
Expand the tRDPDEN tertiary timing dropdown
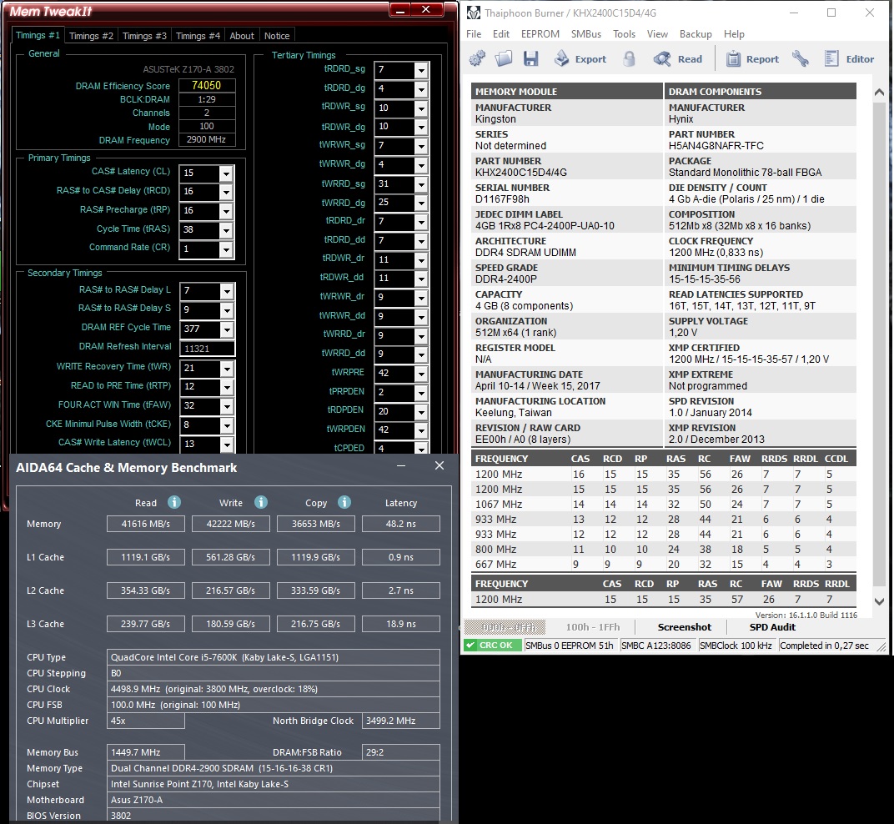[x=421, y=412]
